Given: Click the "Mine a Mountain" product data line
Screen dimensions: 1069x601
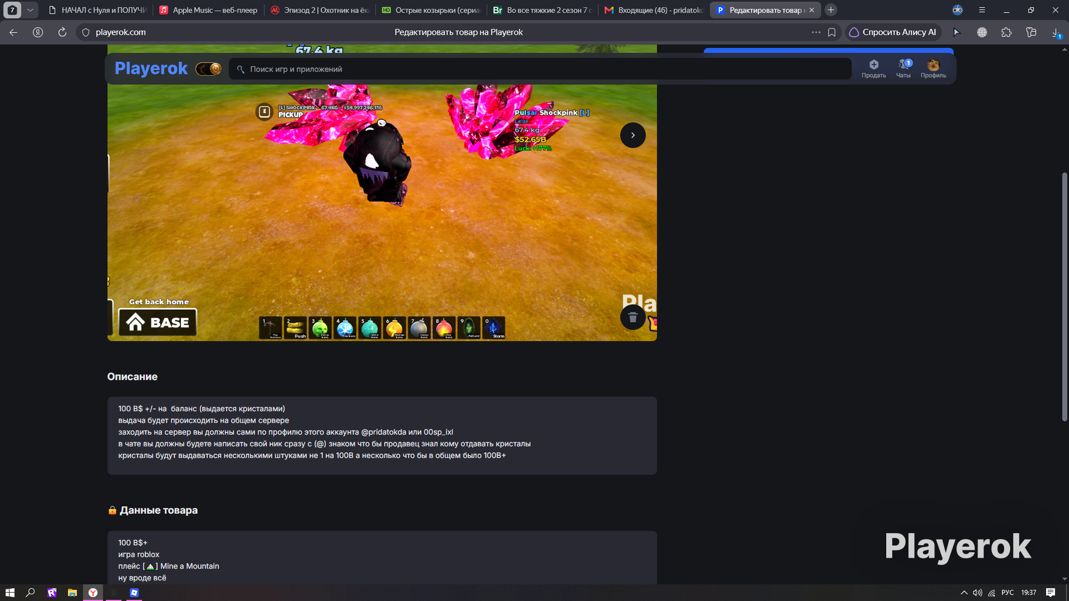Looking at the screenshot, I should 169,566.
